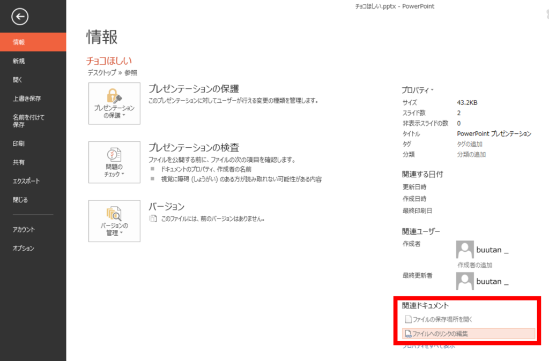Image resolution: width=549 pixels, height=361 pixels.
Task: Click the 更新日時 label
Action: click(x=414, y=187)
